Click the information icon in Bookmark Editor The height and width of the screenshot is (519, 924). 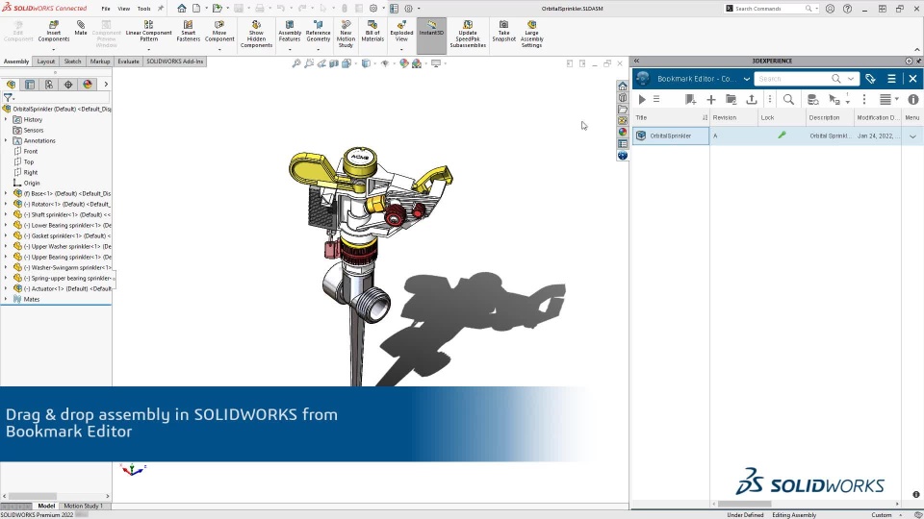point(913,99)
